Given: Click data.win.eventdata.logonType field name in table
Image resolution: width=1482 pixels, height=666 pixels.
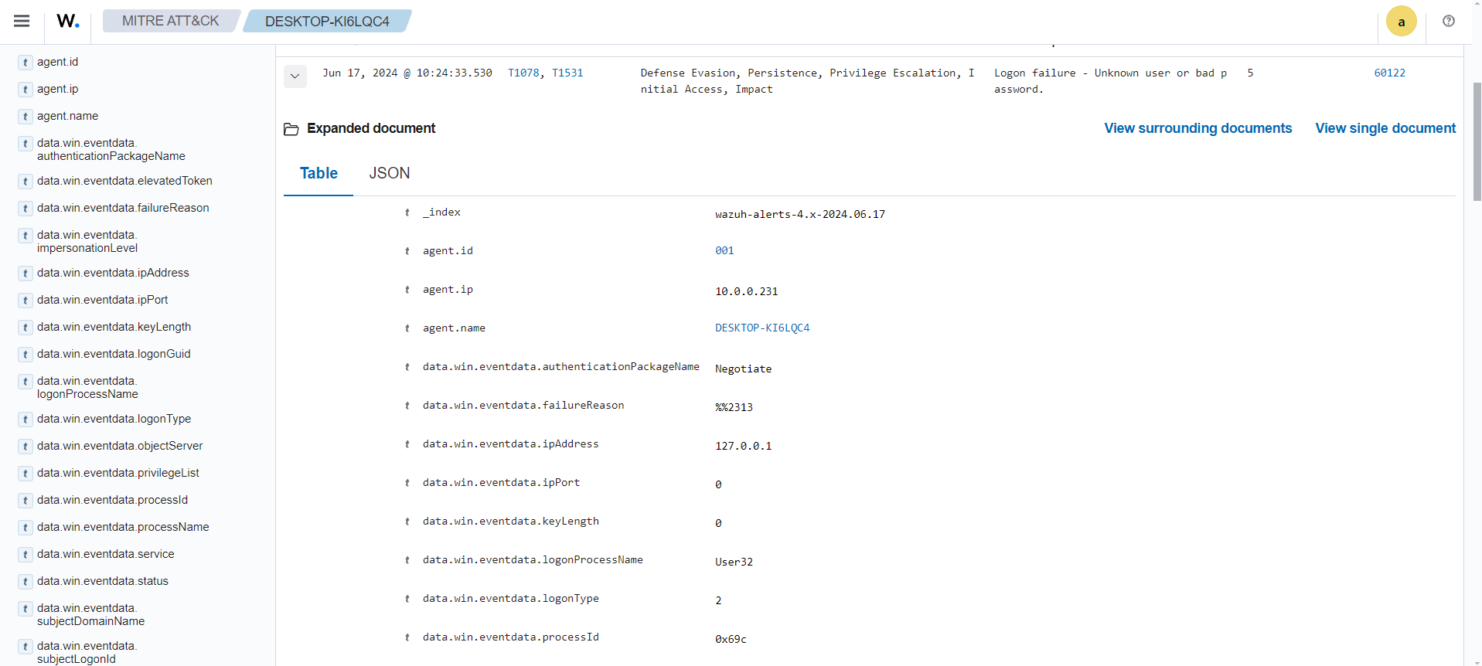Looking at the screenshot, I should pos(510,598).
